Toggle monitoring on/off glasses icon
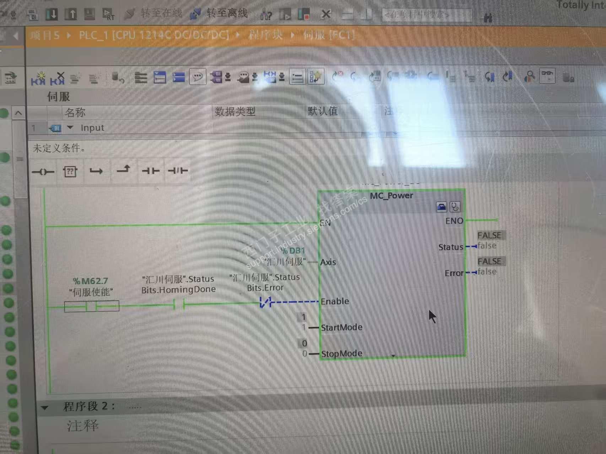This screenshot has height=454, width=606. (547, 76)
